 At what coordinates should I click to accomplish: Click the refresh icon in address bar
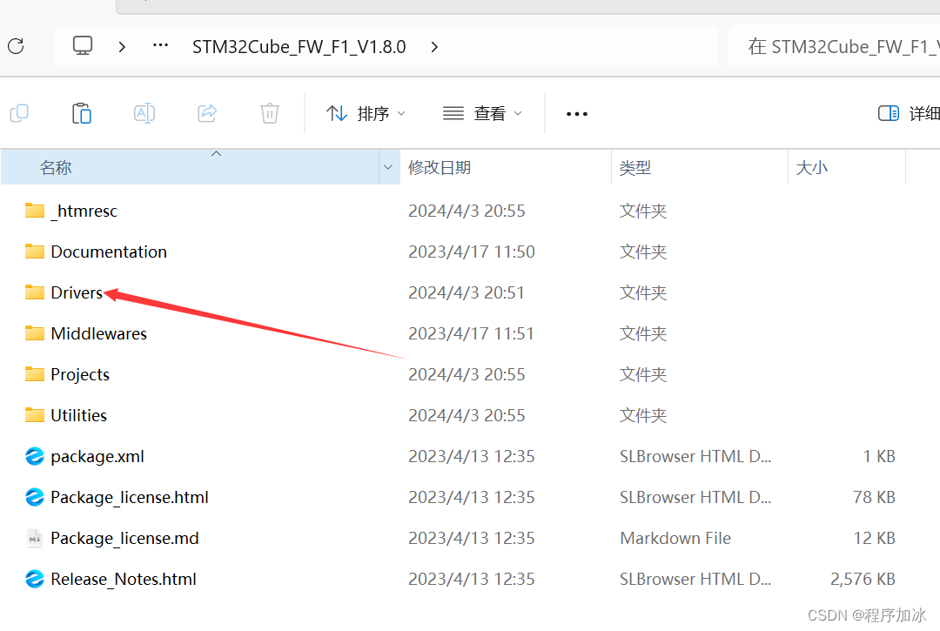tap(17, 46)
